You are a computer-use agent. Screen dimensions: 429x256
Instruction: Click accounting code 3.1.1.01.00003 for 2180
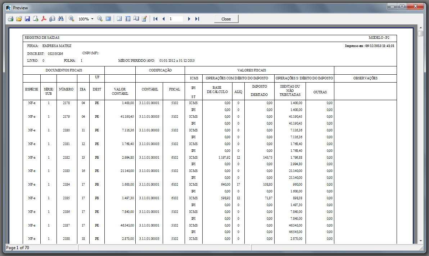[x=149, y=130]
